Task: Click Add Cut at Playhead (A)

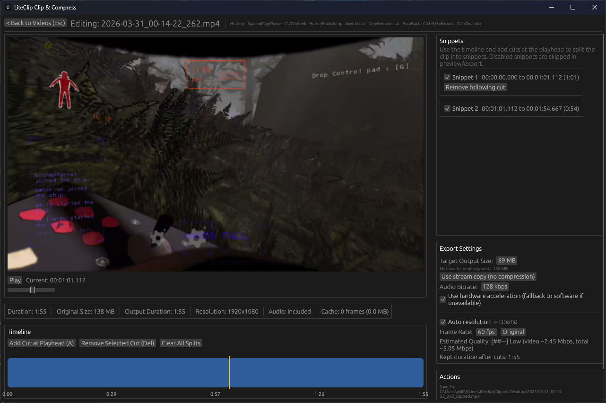Action: [42, 343]
